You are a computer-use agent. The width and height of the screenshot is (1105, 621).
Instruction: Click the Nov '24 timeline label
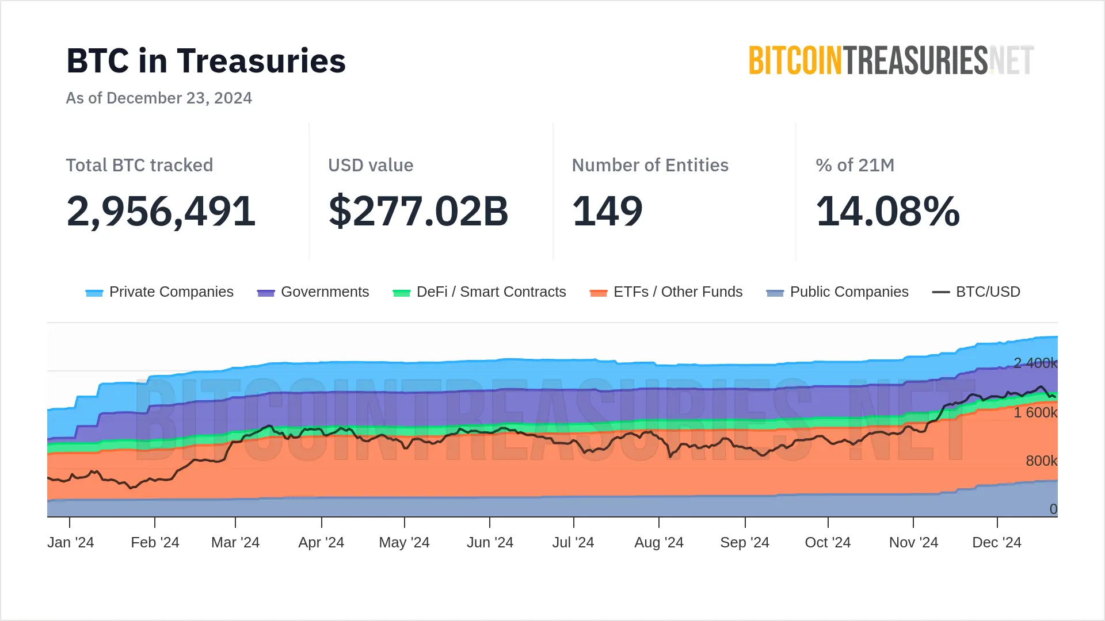(913, 542)
